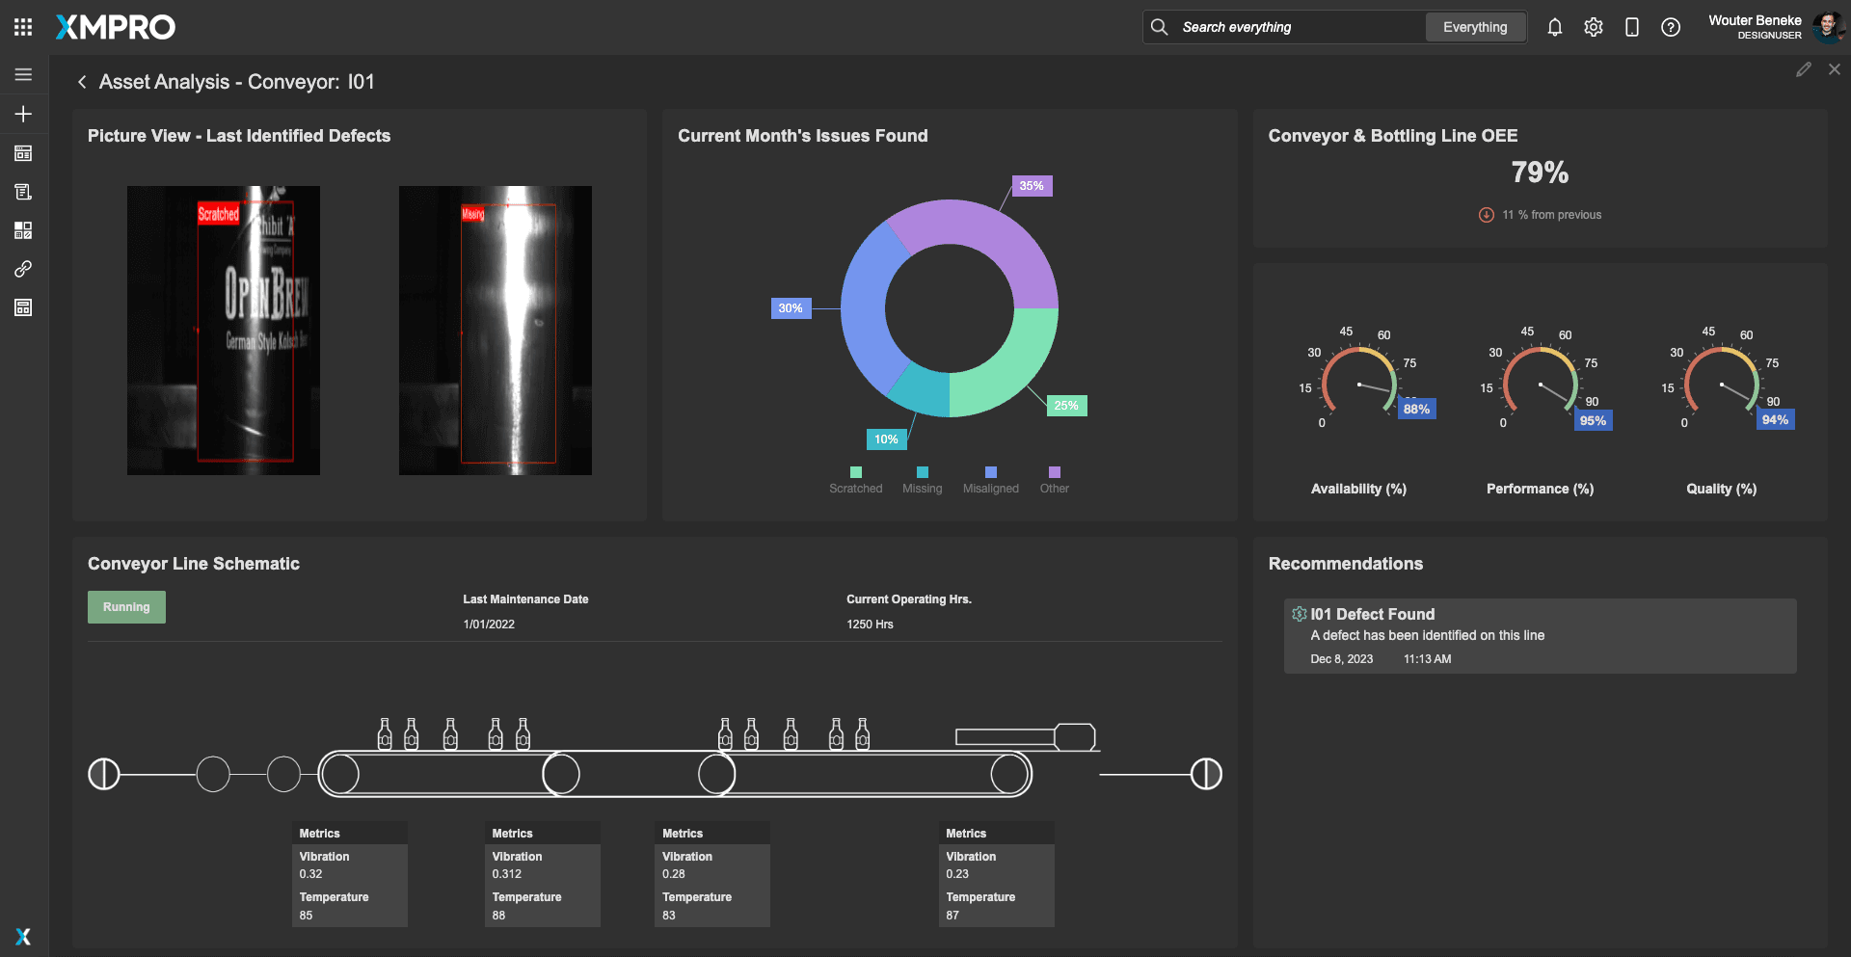
Task: Open the help question mark icon
Action: pyautogui.click(x=1670, y=27)
